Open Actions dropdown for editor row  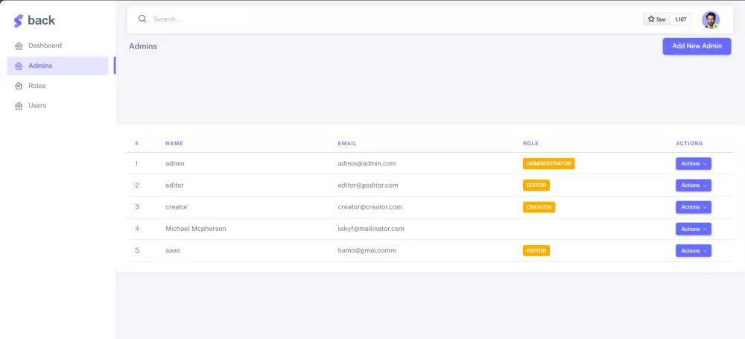[x=693, y=186]
